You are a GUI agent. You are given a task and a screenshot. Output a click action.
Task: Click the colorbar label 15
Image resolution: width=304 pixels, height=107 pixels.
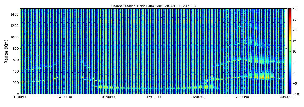click(x=294, y=41)
